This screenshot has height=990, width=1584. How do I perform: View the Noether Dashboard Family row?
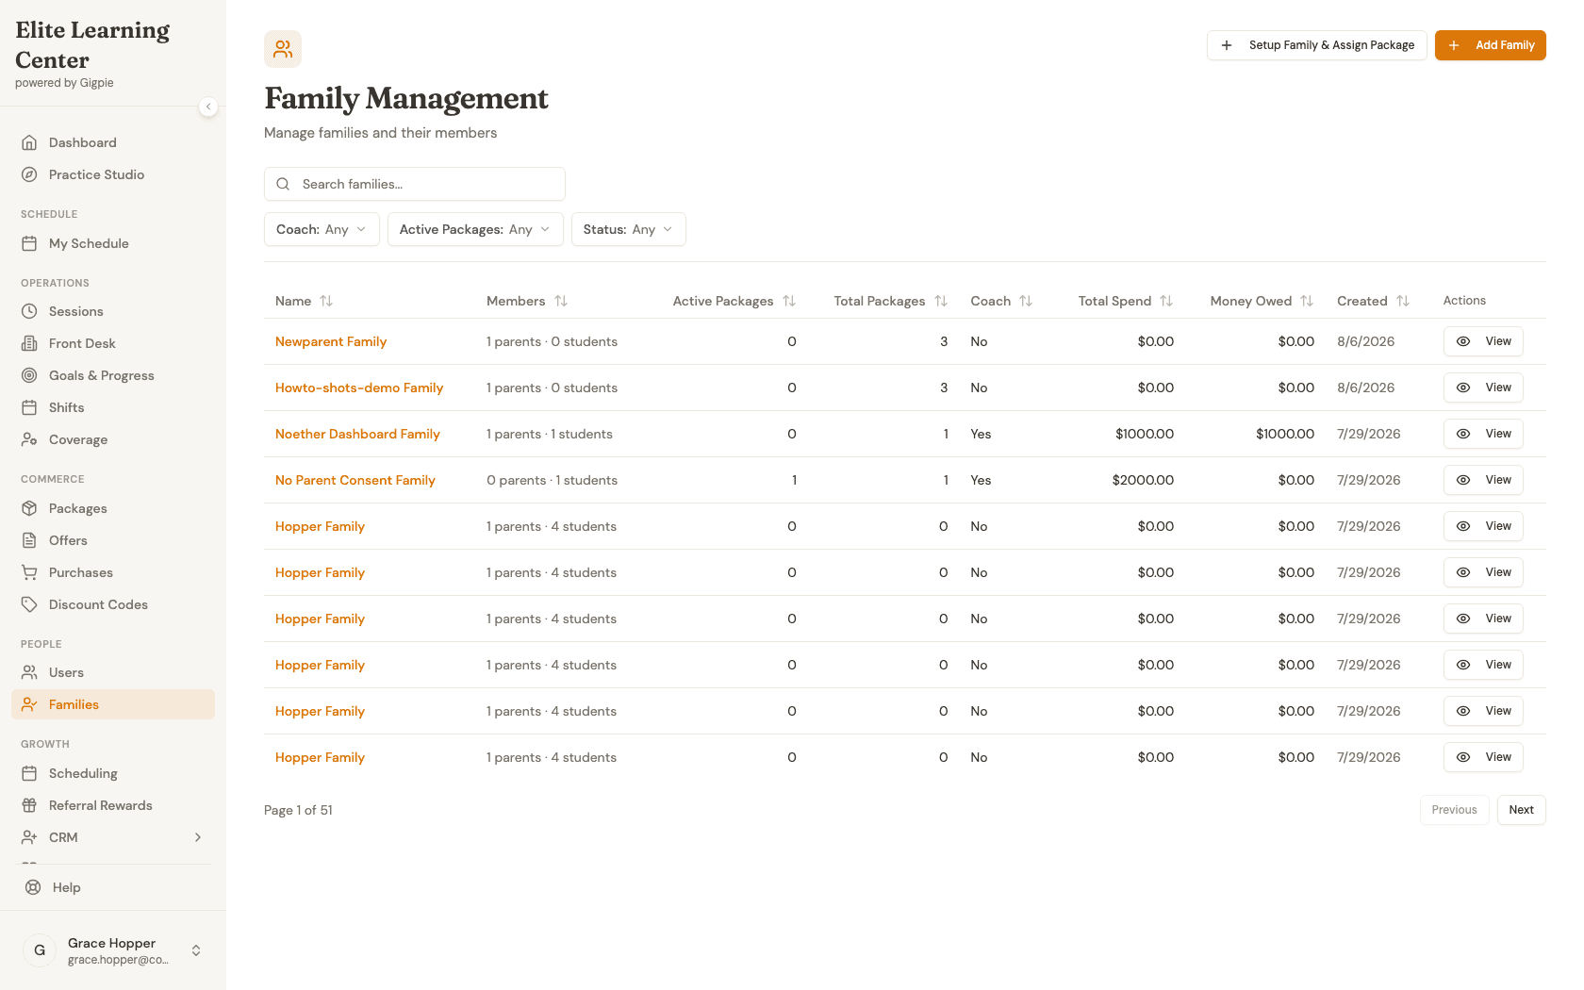[1483, 434]
